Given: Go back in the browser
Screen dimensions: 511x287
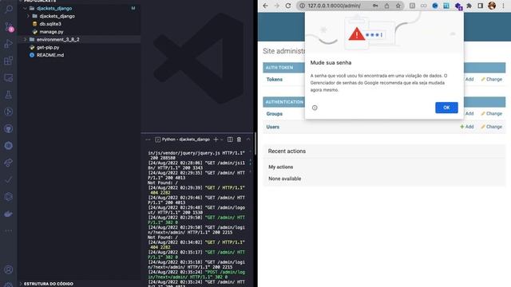Looking at the screenshot, I should coord(266,6).
